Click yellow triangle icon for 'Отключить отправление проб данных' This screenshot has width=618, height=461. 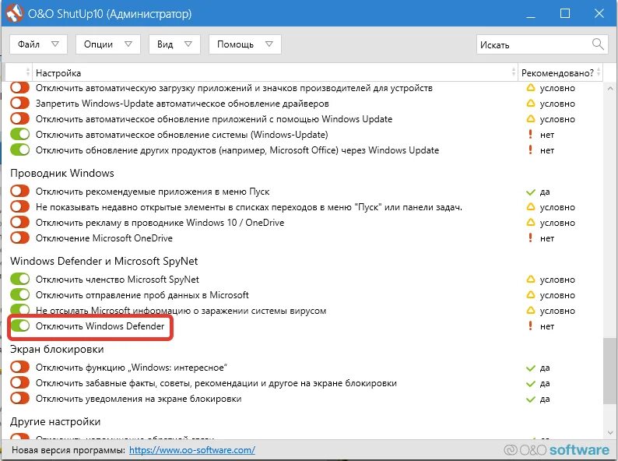pos(531,295)
